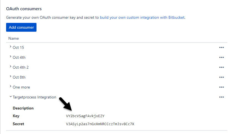Click the Add consumer button

click(x=21, y=27)
